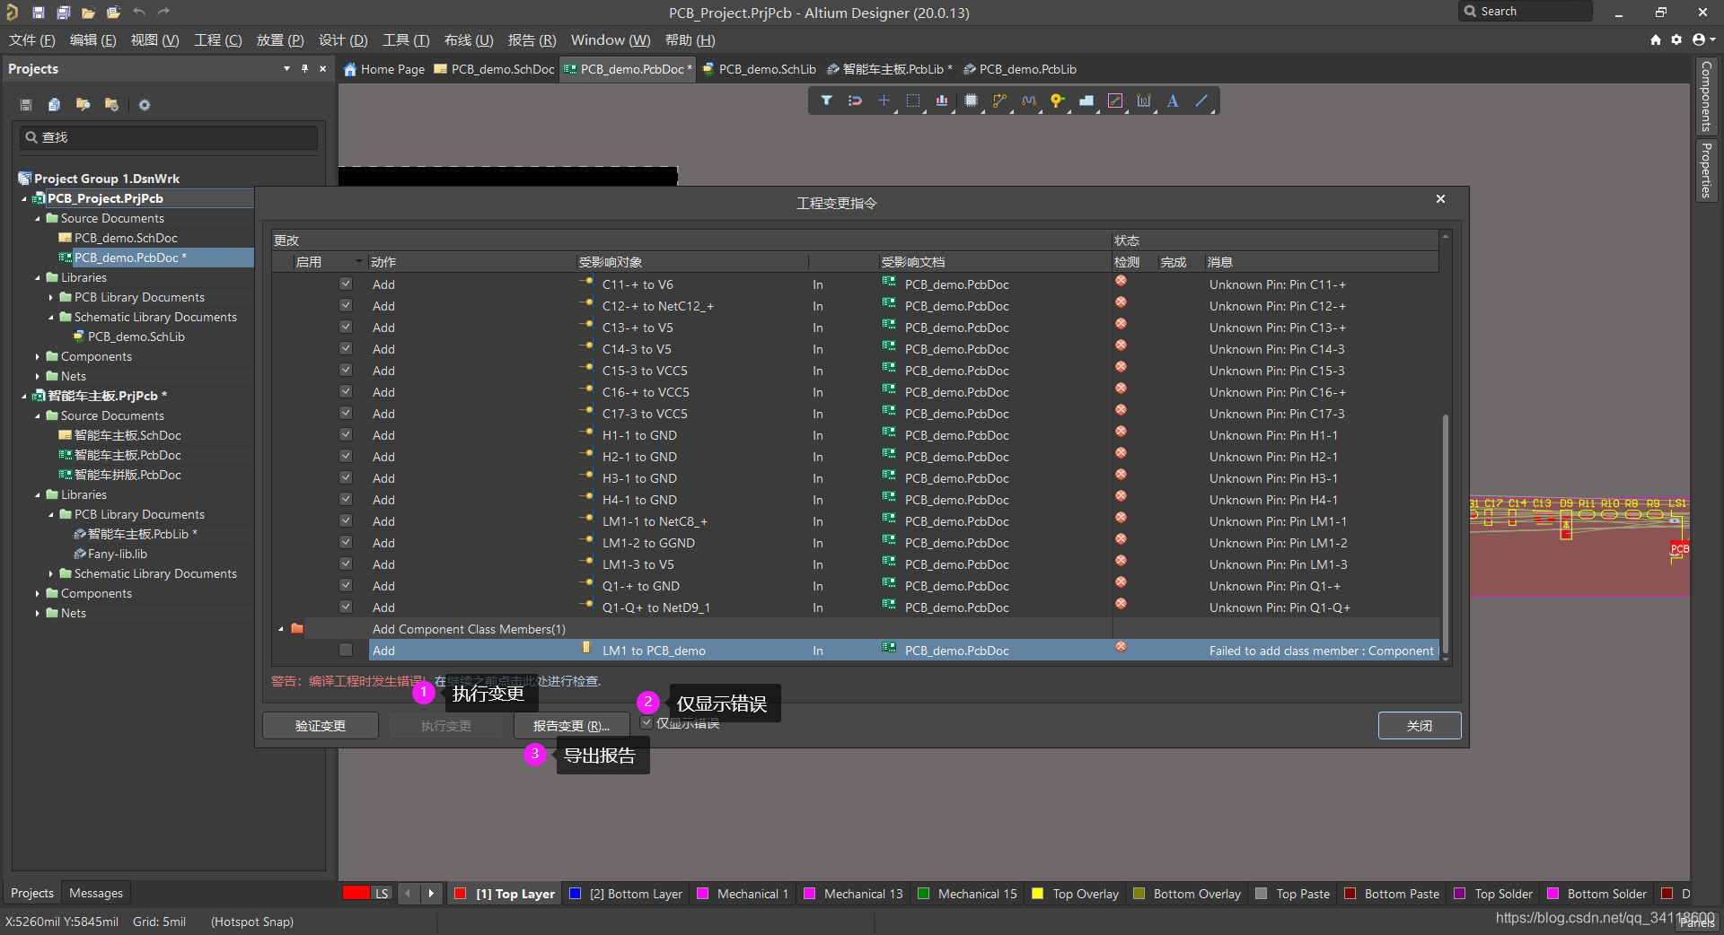Uncheck the C14-3 to V5 change
1724x935 pixels.
346,348
